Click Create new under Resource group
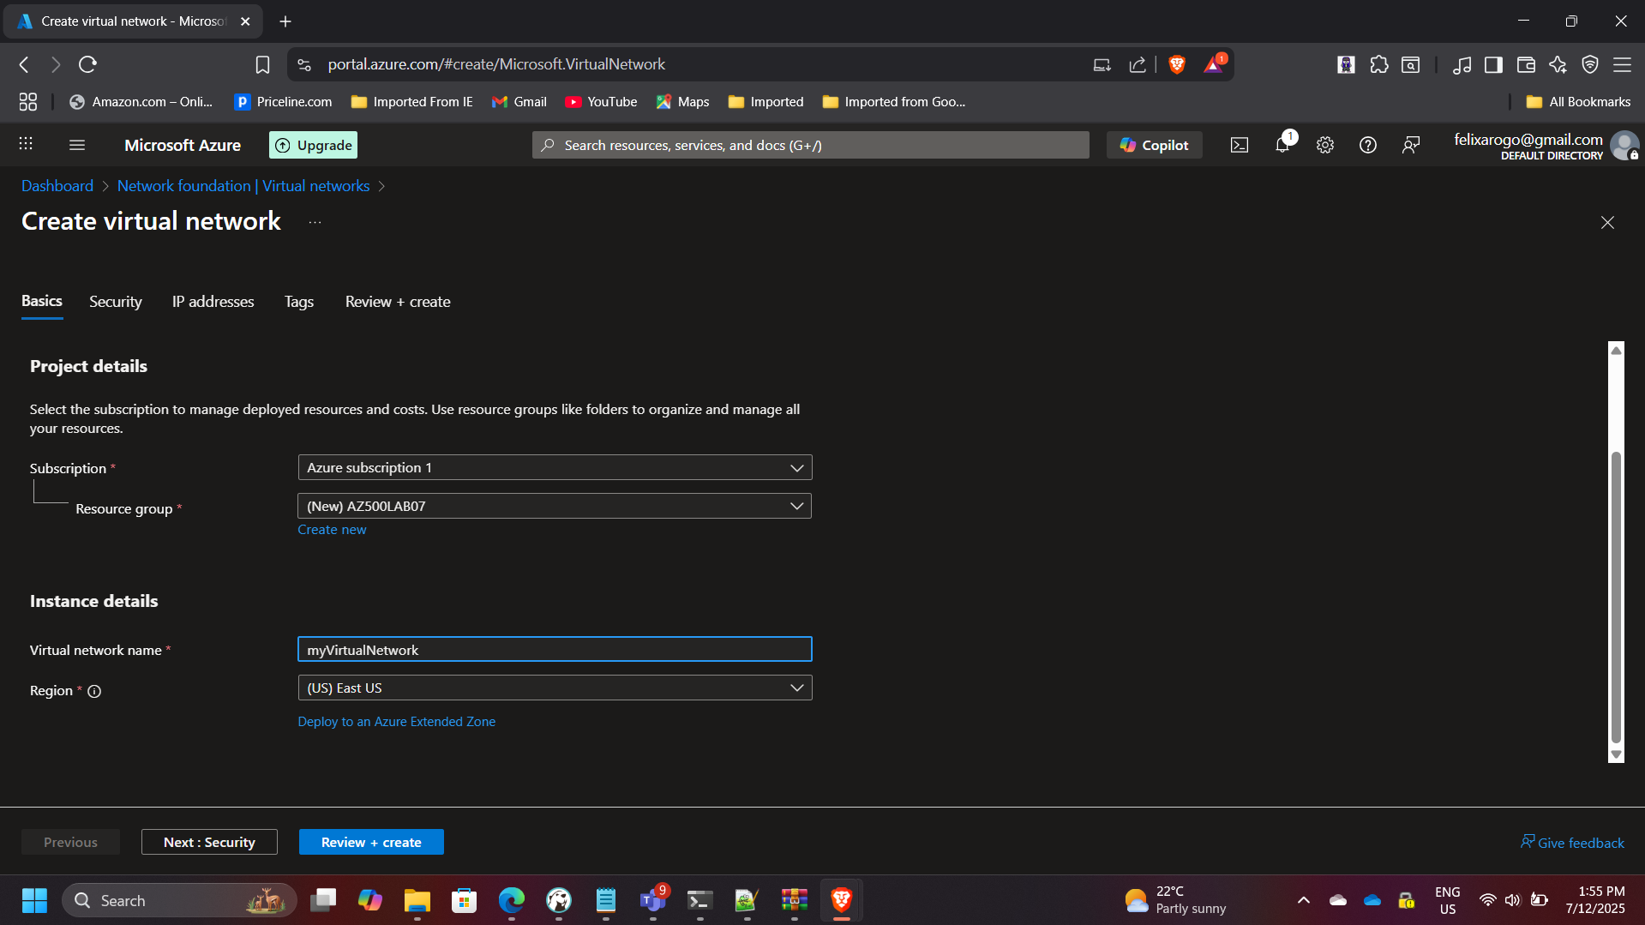 point(332,529)
